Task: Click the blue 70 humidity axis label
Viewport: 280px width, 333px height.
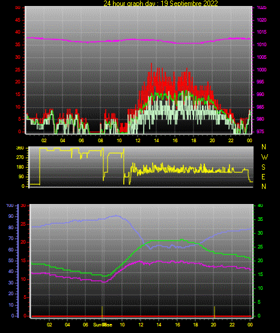Action: 11,238
